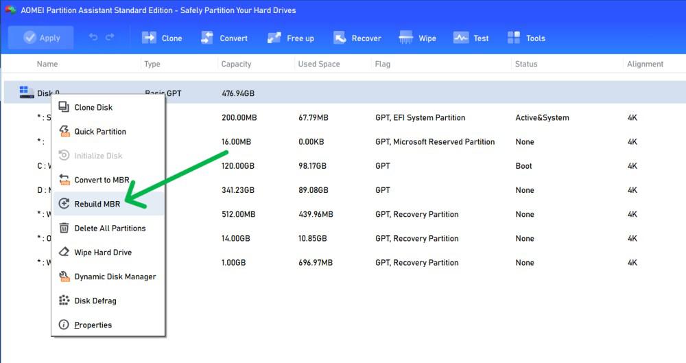Click the Rebuild MBR icon

click(64, 204)
